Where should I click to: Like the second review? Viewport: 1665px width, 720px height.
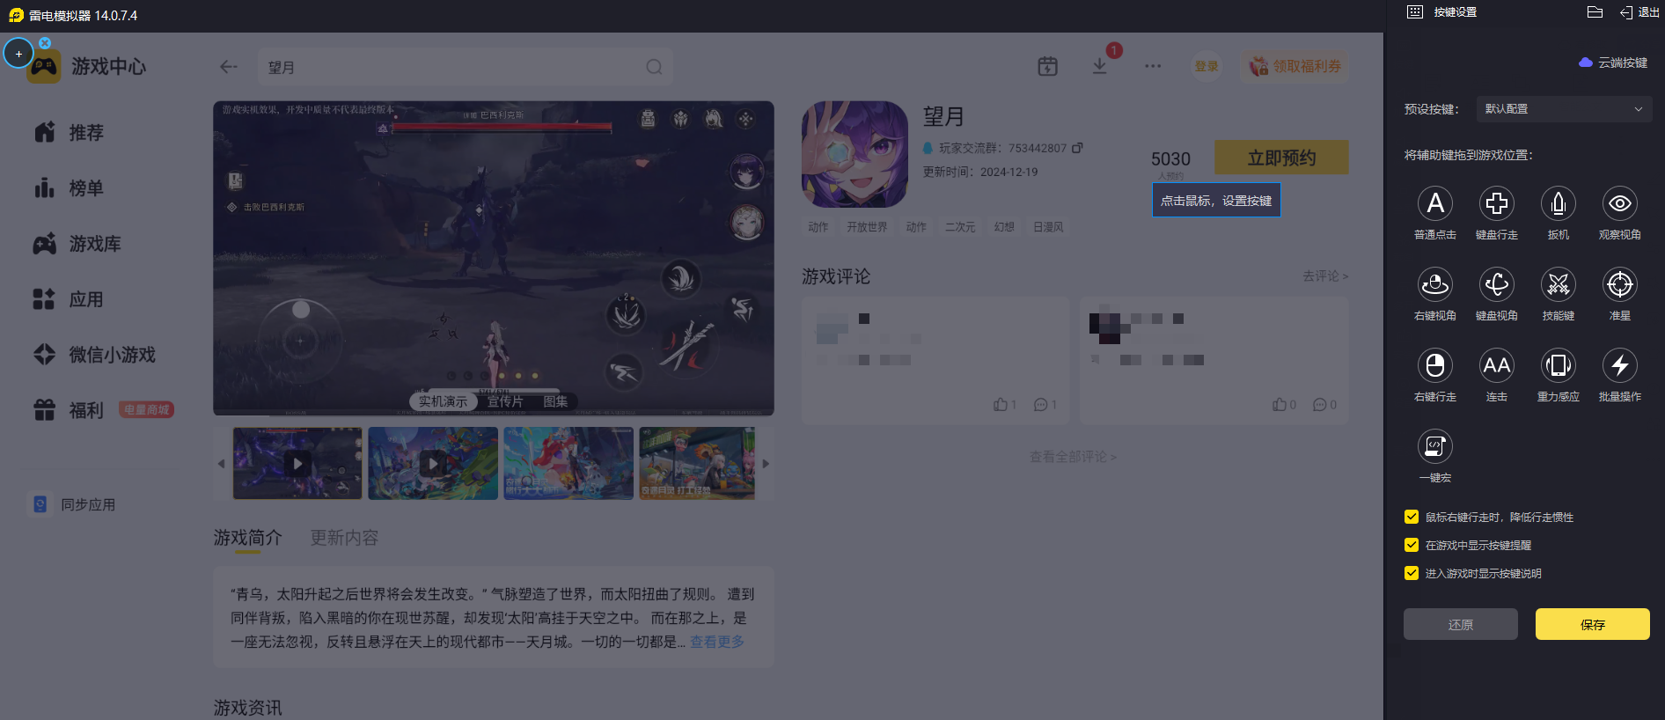point(1284,405)
